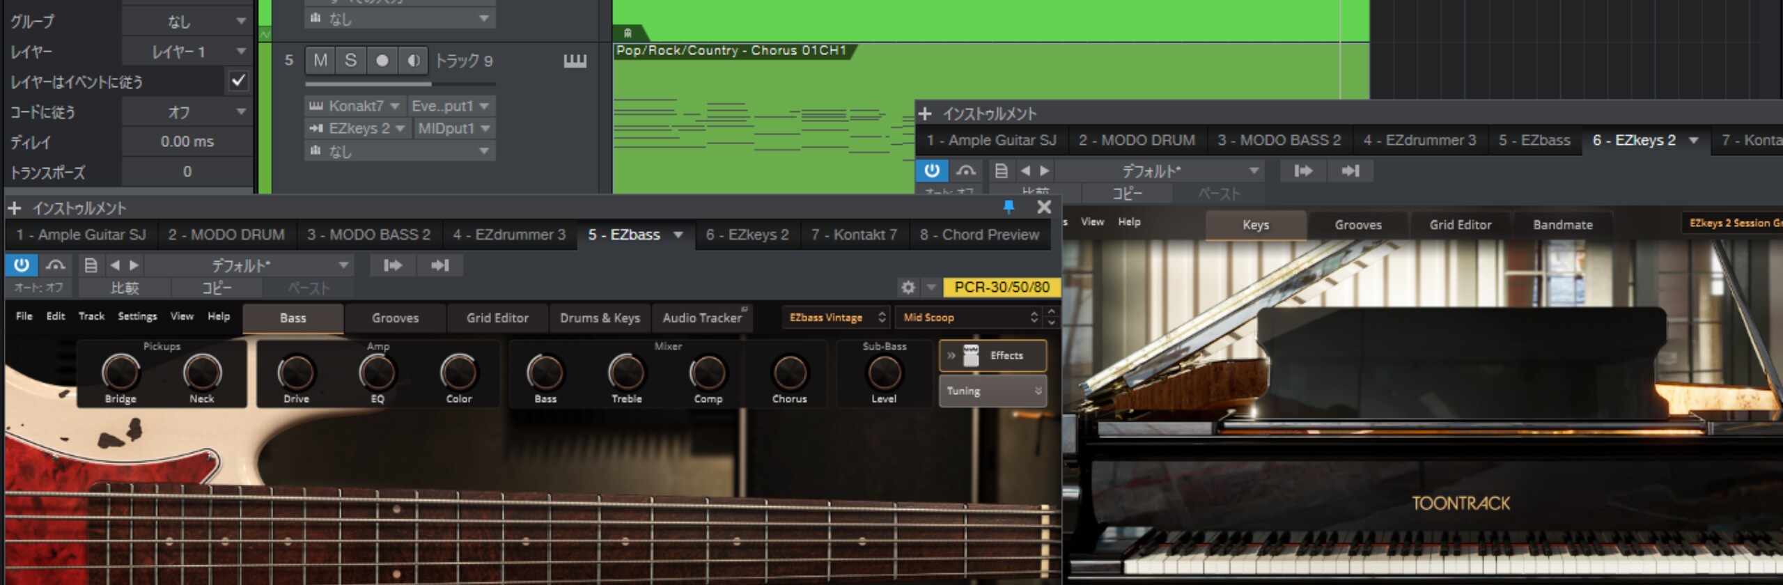This screenshot has height=585, width=1783.
Task: Click the bypass curve icon in EZbass window
Action: click(55, 265)
